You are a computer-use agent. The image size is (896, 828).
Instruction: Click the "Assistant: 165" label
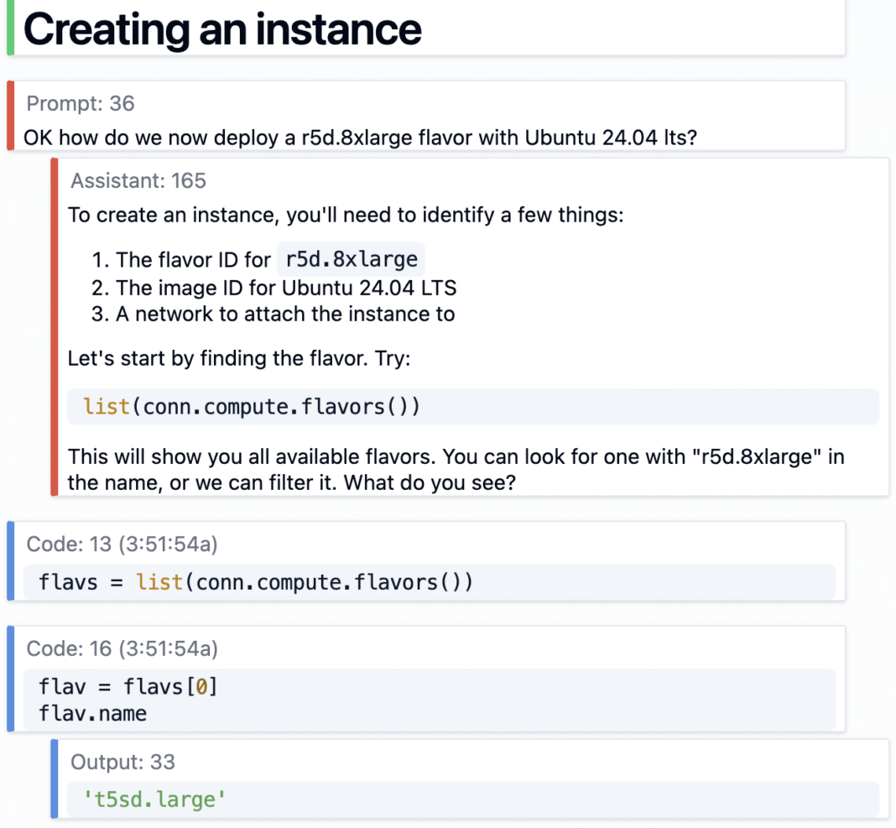(x=138, y=180)
